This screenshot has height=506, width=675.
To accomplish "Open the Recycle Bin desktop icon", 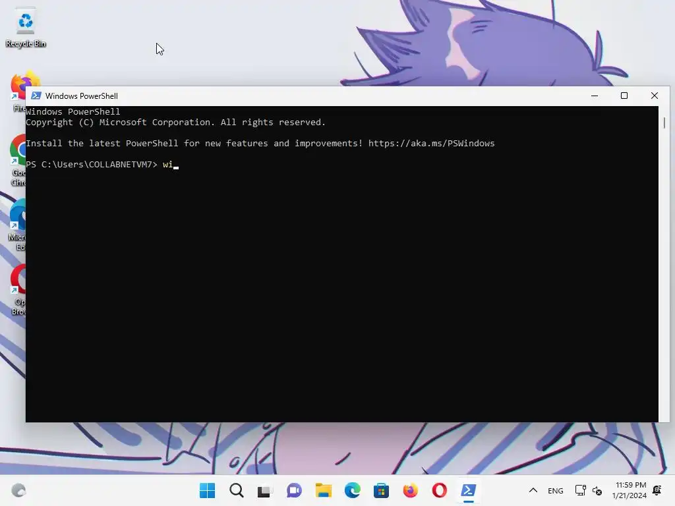I will click(26, 28).
